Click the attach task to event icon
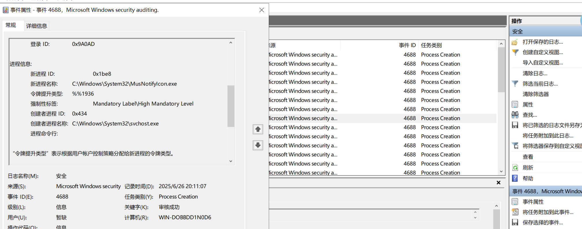 point(515,212)
